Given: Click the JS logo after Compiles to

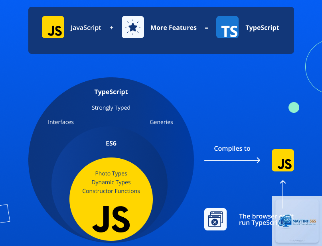Looking at the screenshot, I should (x=283, y=160).
